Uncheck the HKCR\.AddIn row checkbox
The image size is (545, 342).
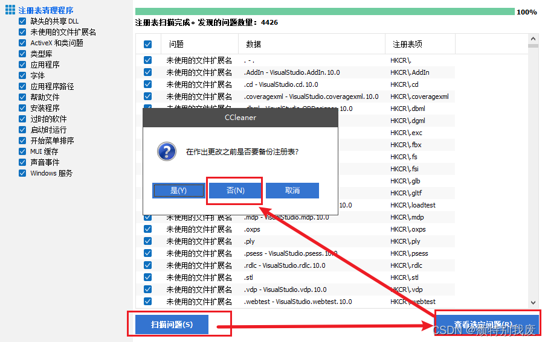(x=147, y=72)
